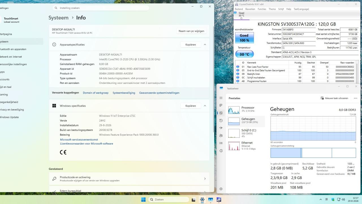Click the three-dot more options in Task Manager

click(x=355, y=98)
